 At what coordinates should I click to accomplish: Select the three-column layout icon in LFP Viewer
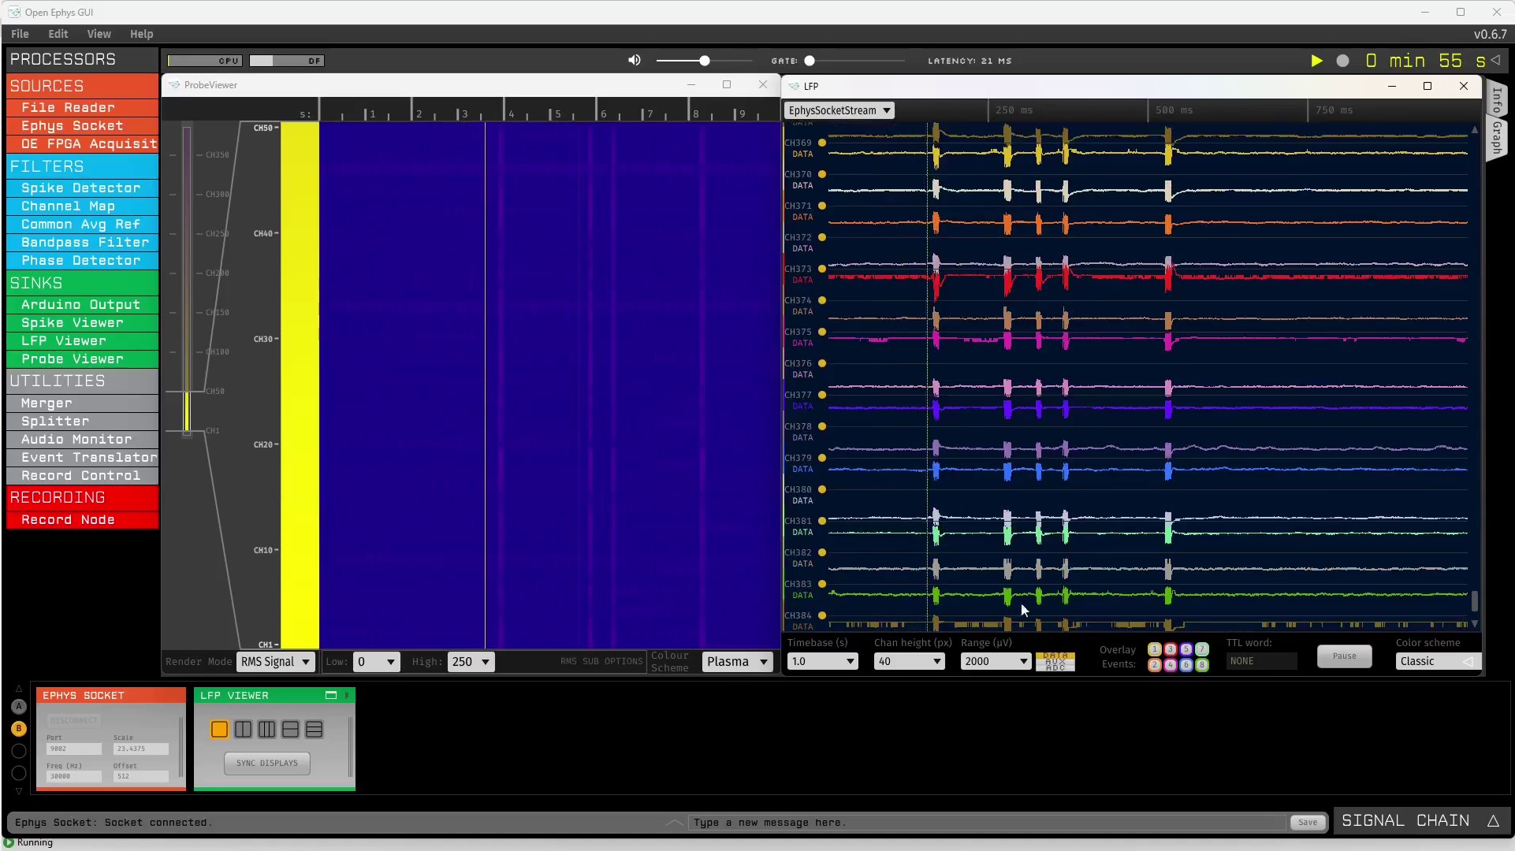(x=266, y=729)
